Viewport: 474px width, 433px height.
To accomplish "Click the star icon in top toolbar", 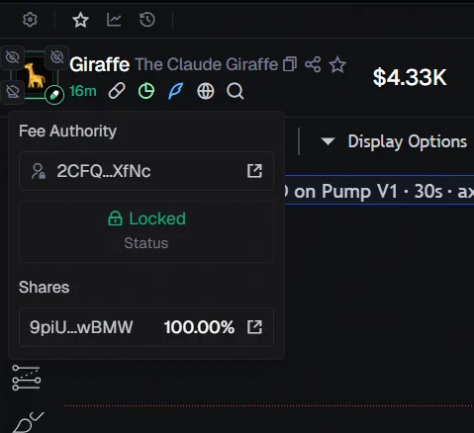I will 80,20.
